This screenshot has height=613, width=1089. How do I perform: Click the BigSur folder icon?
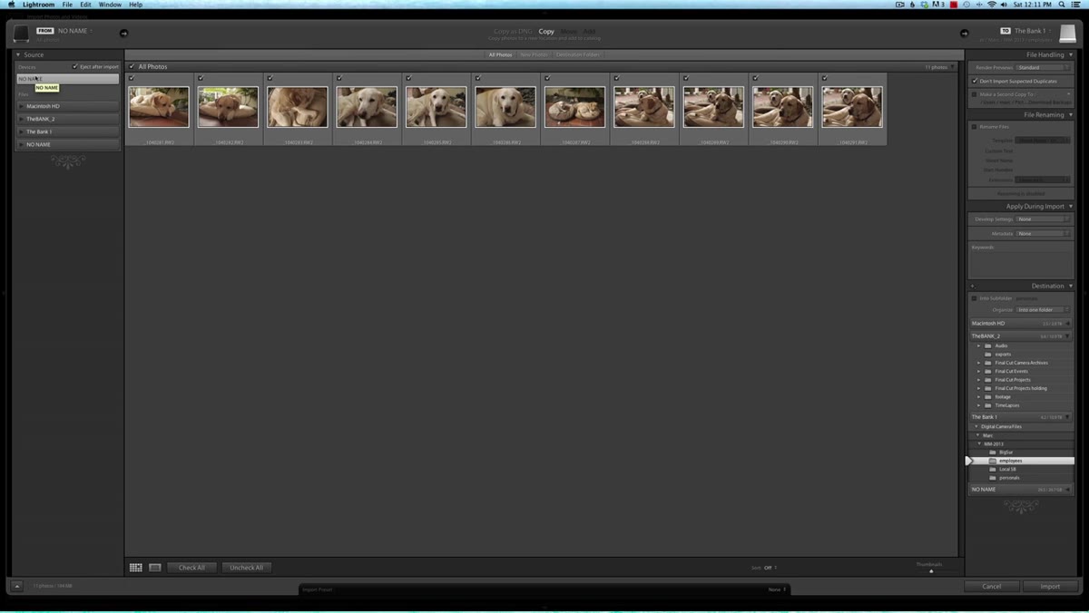point(992,452)
